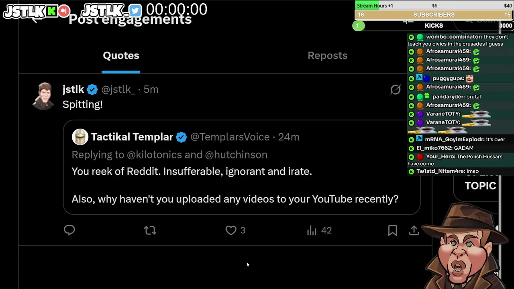Open Tactikal Templar's helmet avatar
The image size is (514, 289).
[x=80, y=137]
